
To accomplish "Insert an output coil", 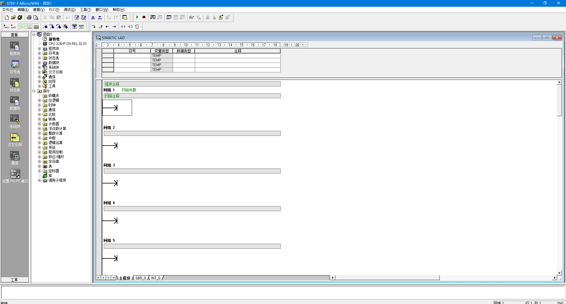I will pos(130,26).
